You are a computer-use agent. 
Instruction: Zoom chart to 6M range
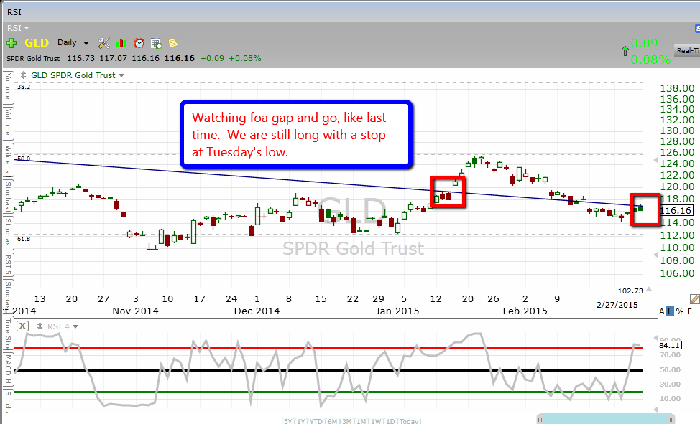click(x=332, y=421)
